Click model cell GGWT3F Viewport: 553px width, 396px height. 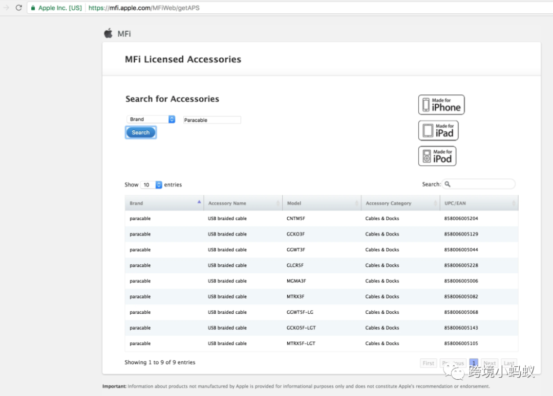pyautogui.click(x=296, y=250)
